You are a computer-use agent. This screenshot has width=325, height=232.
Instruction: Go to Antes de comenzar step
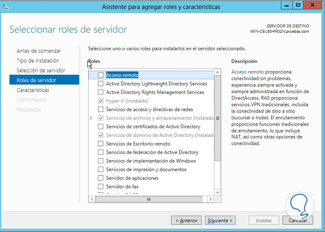point(39,51)
